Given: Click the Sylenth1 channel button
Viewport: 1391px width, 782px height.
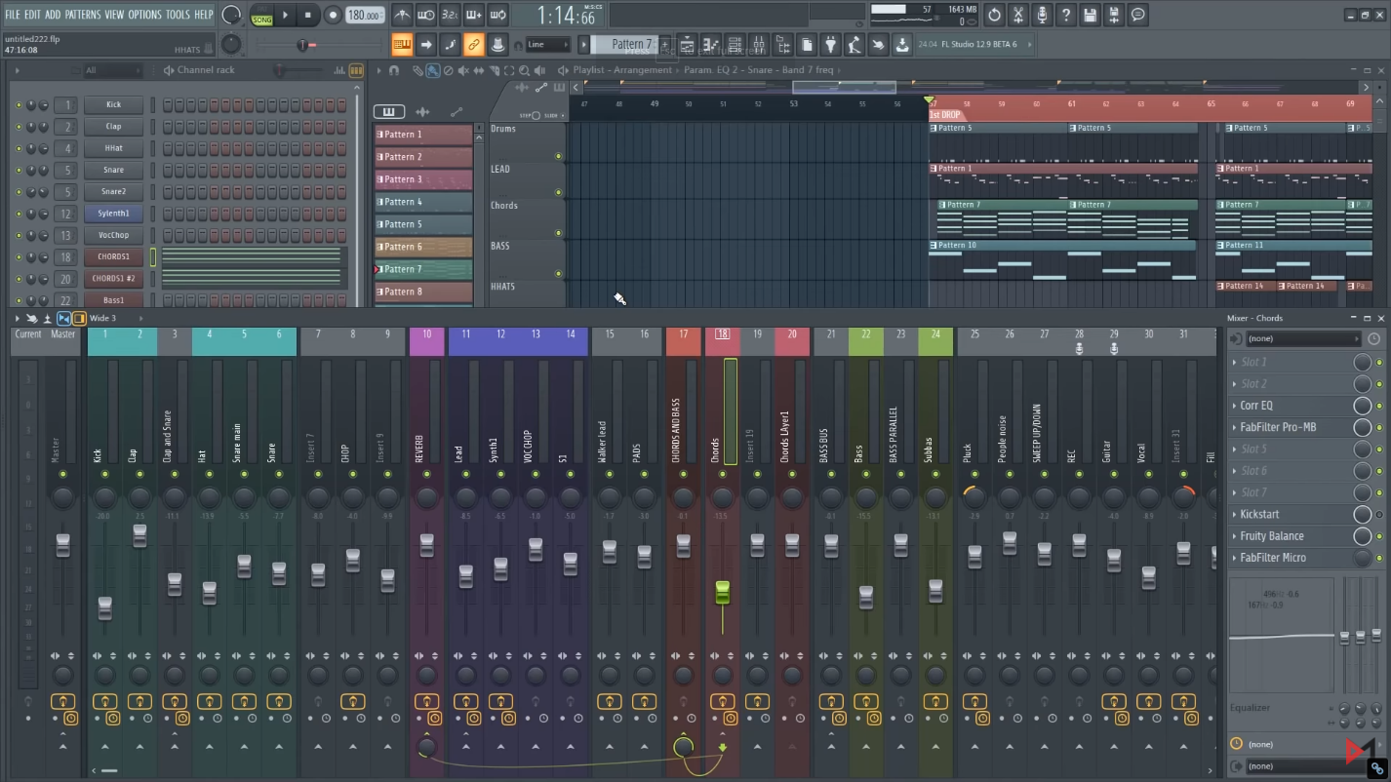Looking at the screenshot, I should click(113, 214).
